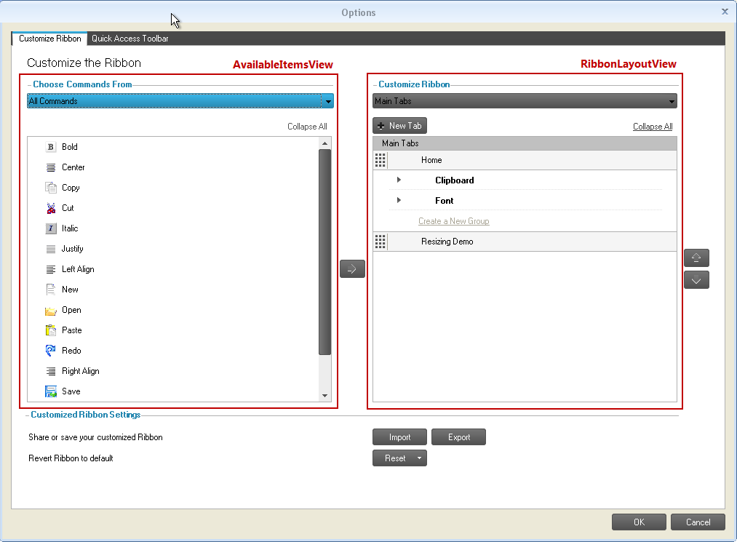Select the Italic formatting icon

click(49, 228)
